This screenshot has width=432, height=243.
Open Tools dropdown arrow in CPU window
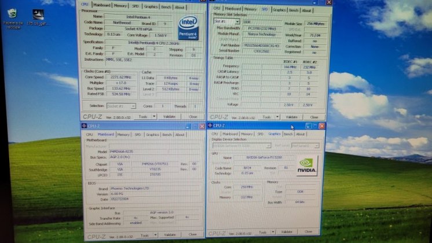[x=154, y=117]
